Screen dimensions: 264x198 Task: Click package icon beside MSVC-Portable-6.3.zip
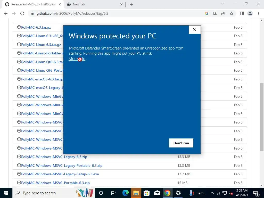[x=19, y=183]
